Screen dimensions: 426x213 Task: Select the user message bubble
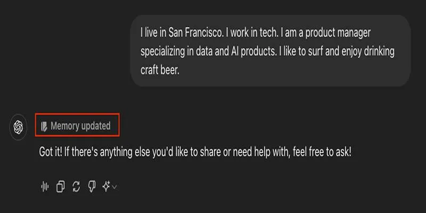tap(271, 51)
